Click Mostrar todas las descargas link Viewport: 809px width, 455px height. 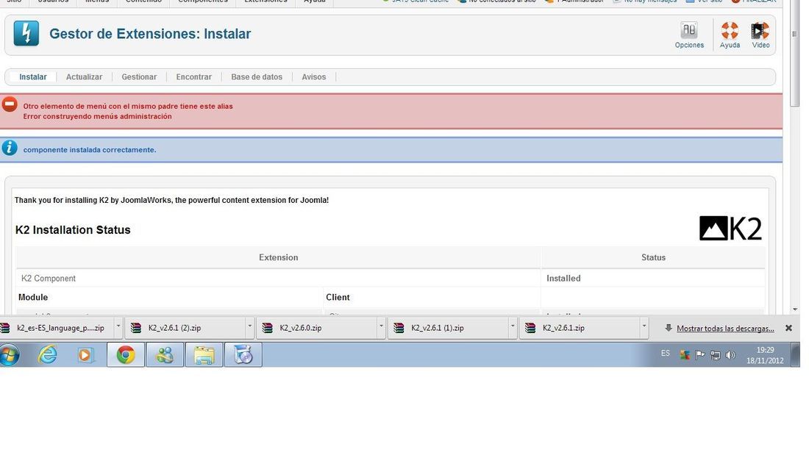tap(725, 328)
